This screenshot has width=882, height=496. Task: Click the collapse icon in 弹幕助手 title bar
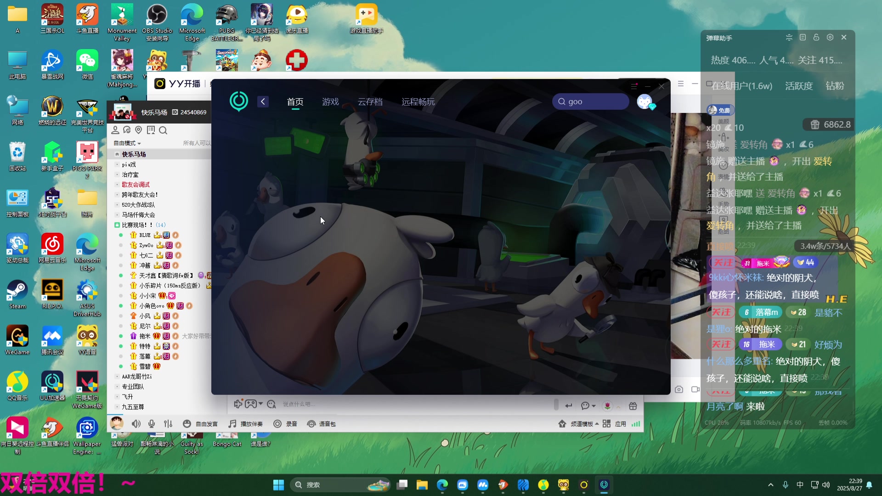[789, 38]
